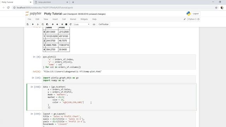Open the Help menu
226x127 pixels.
94,19
